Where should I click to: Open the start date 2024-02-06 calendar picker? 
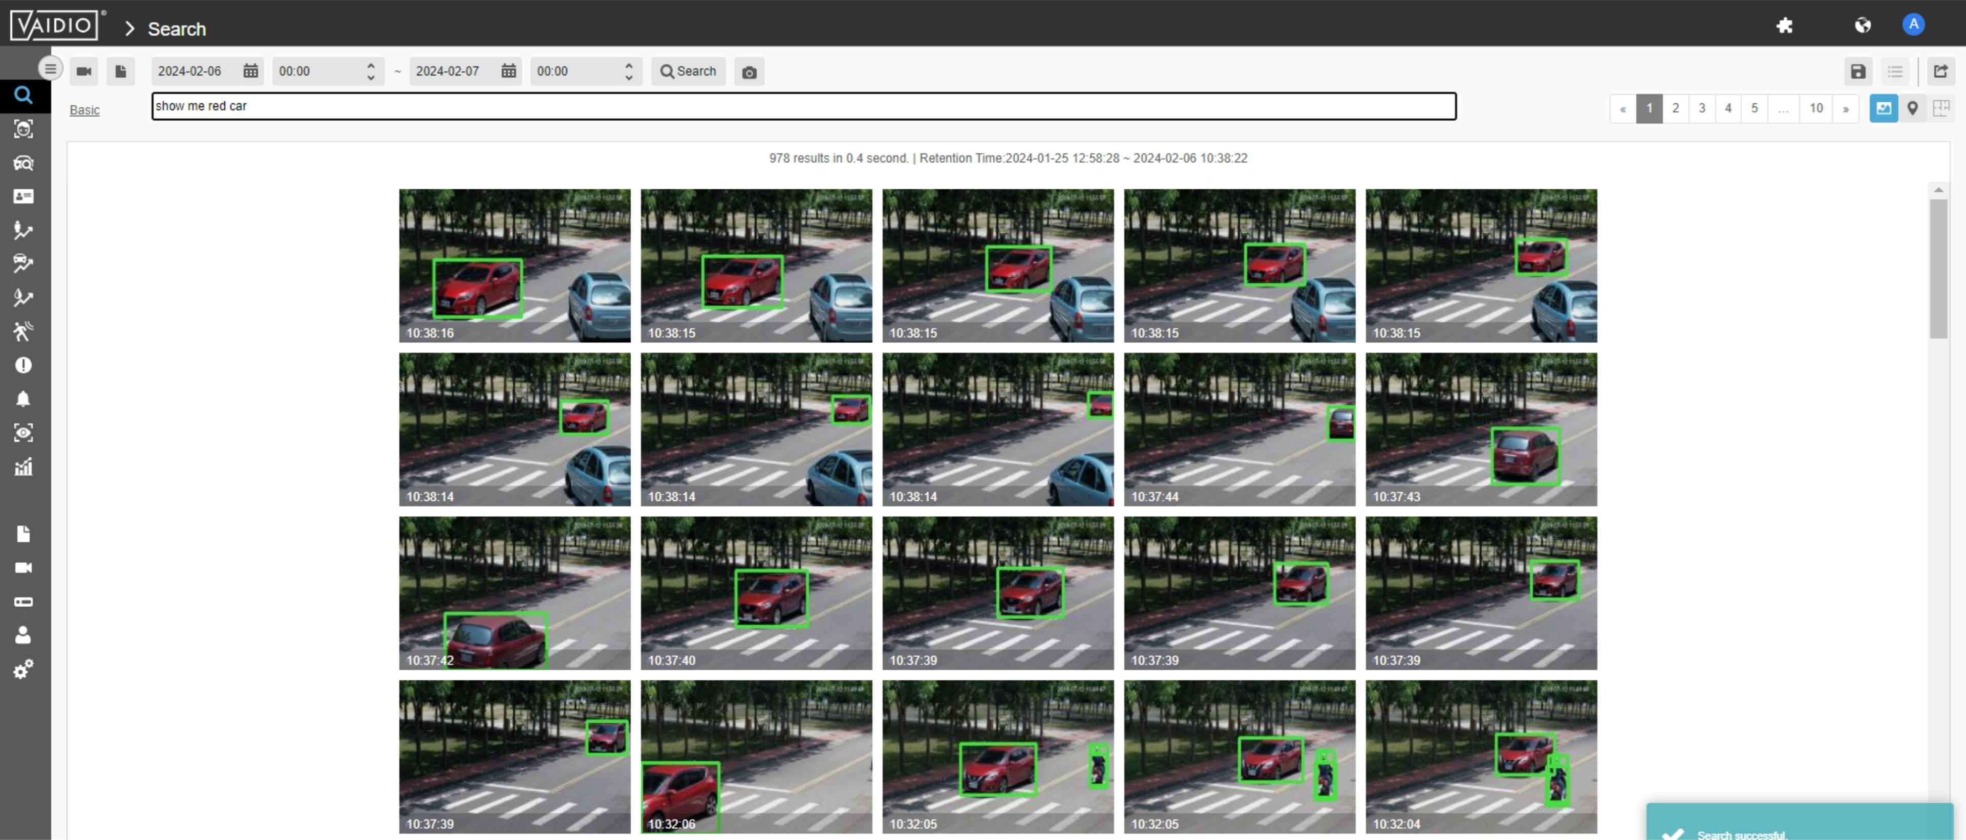click(x=250, y=72)
